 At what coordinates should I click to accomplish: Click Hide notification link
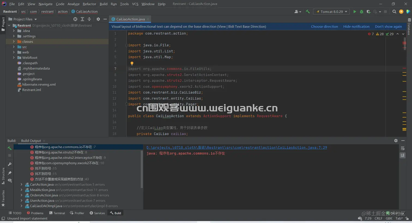coord(356,26)
